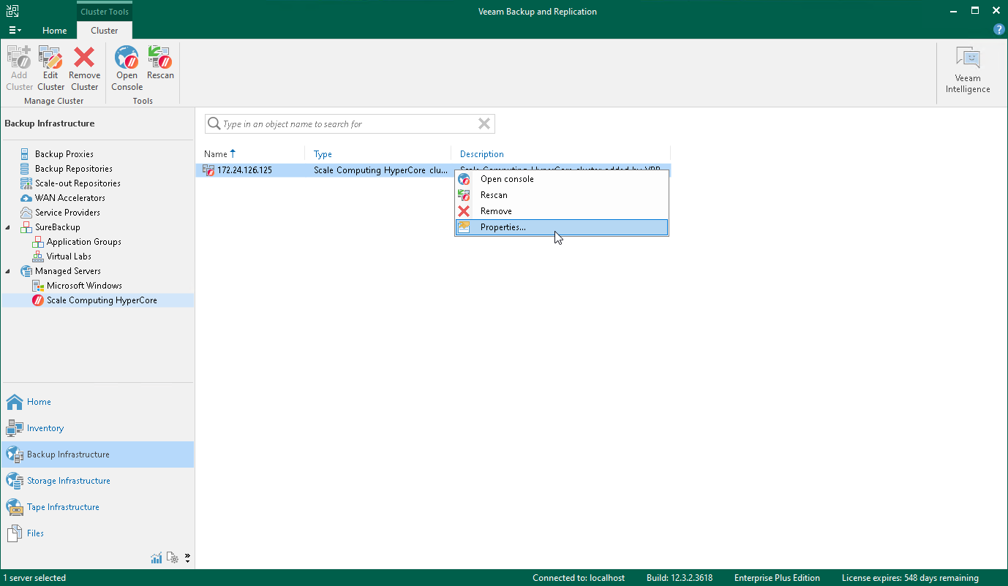This screenshot has height=586, width=1008.
Task: Choose Properties... from context menu
Action: click(x=562, y=227)
